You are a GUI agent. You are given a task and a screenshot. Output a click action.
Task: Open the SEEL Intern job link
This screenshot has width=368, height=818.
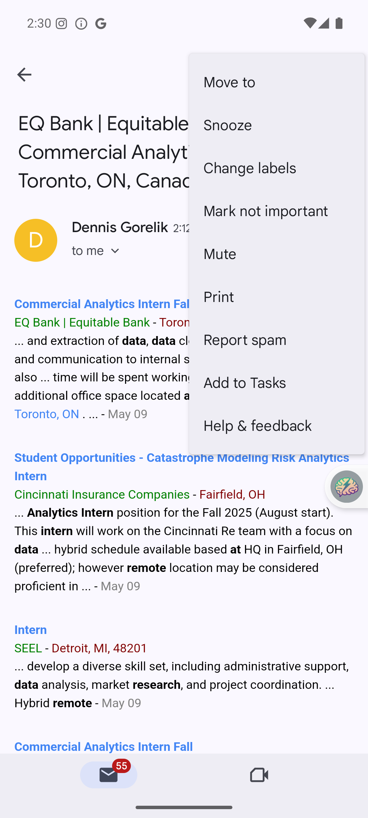coord(31,630)
